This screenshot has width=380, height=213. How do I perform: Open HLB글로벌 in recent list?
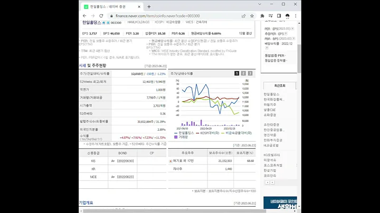pos(271,146)
